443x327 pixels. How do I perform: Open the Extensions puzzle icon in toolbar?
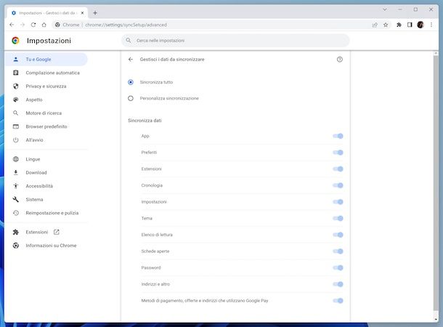pos(399,25)
